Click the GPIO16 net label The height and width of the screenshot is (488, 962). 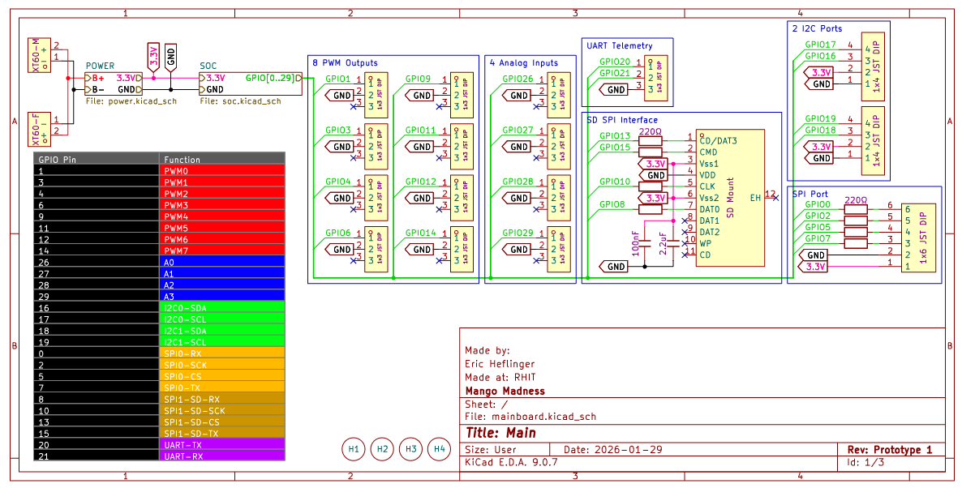click(x=820, y=56)
